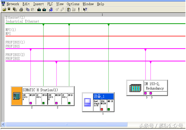The width and height of the screenshot is (186, 130).
Task: Click the Open project toolbar icon
Action: pos(4,9)
